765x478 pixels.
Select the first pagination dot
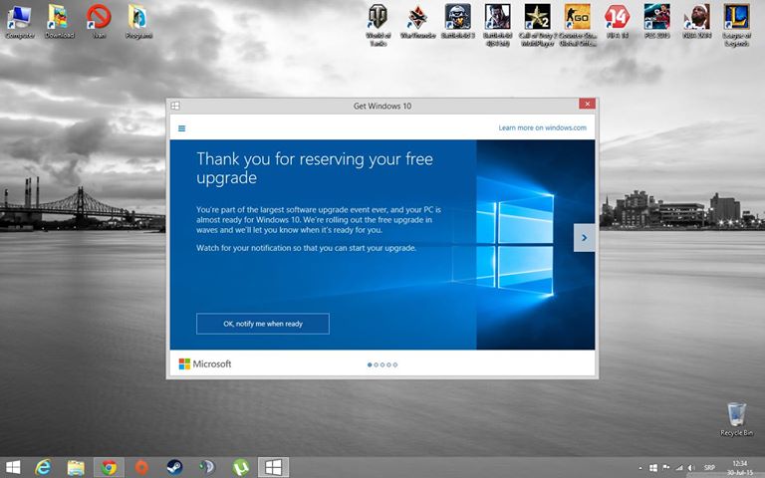(370, 364)
